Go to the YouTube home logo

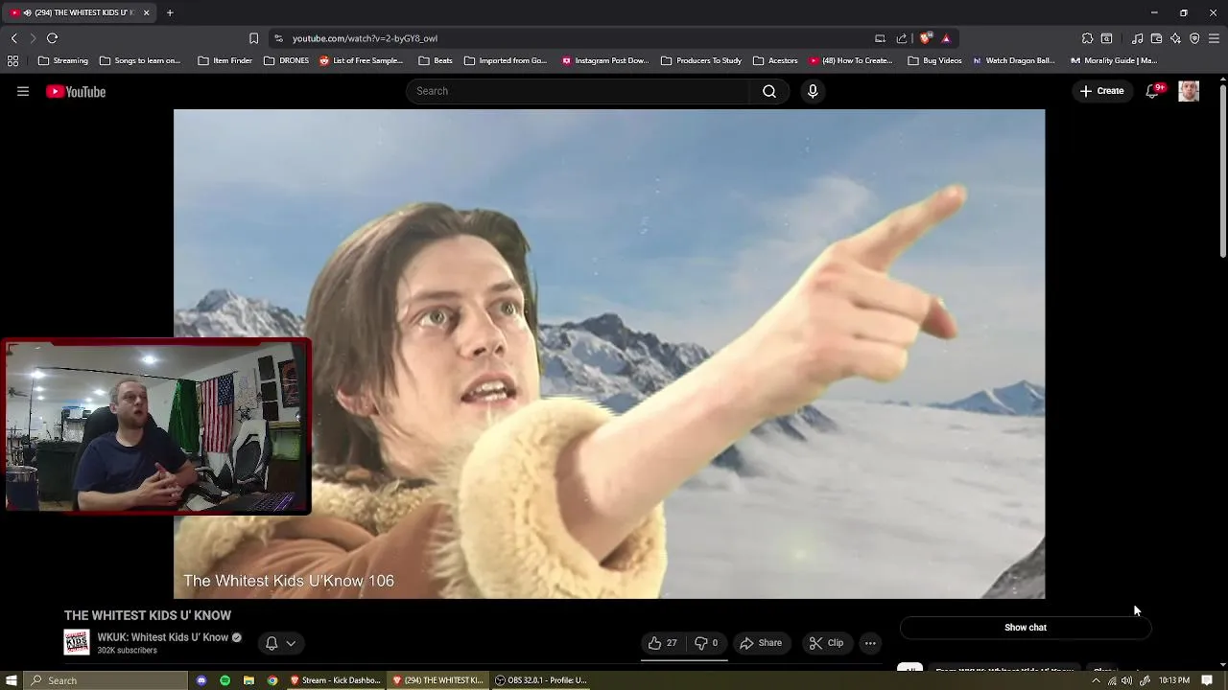[x=76, y=92]
